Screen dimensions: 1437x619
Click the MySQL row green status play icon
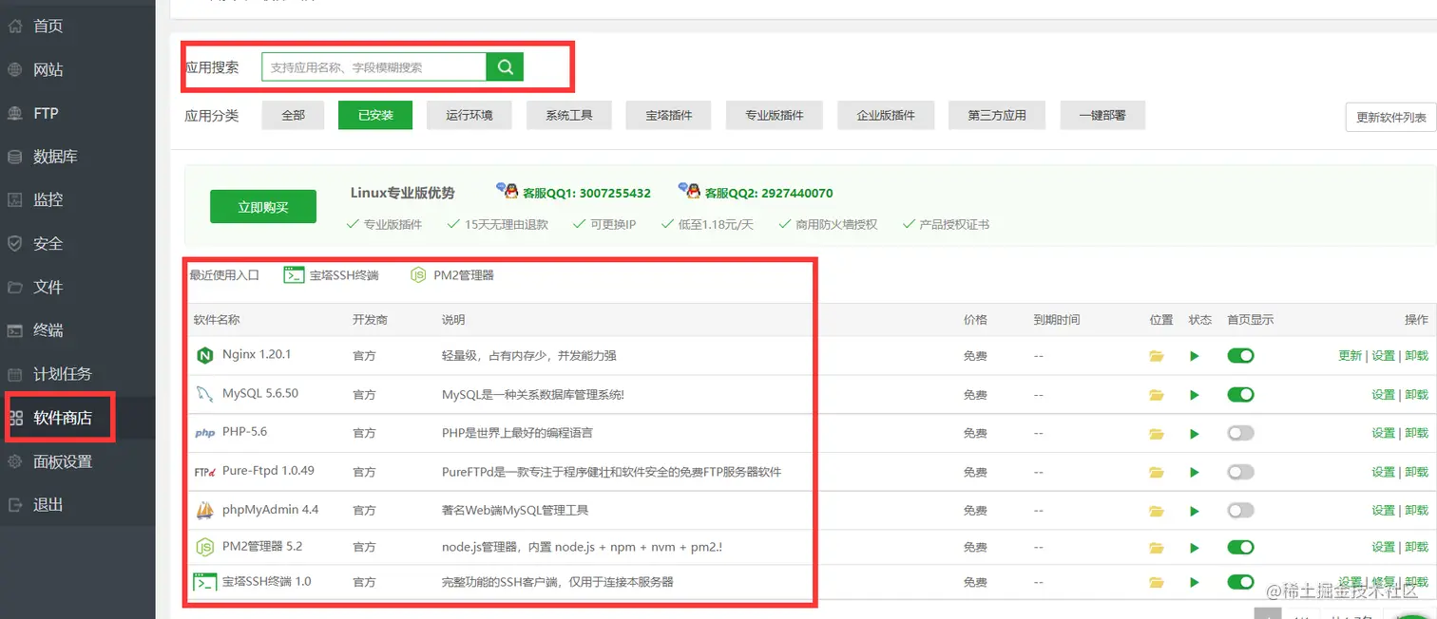pos(1195,395)
